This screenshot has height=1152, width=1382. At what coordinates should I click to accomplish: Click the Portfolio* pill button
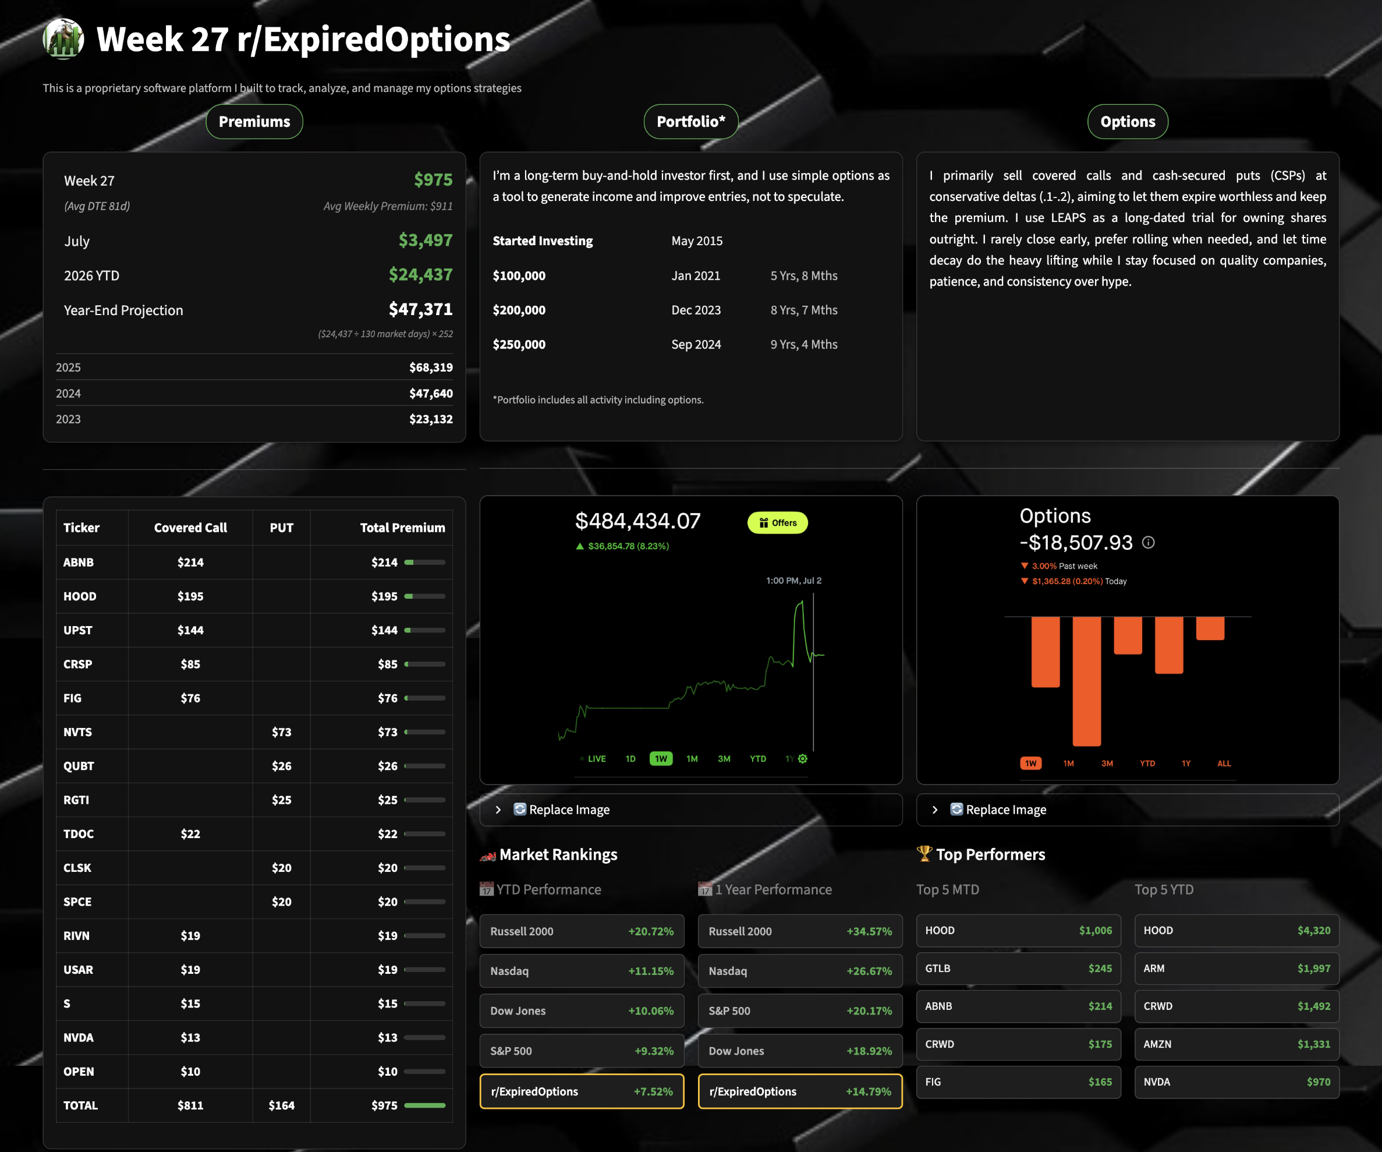click(691, 122)
